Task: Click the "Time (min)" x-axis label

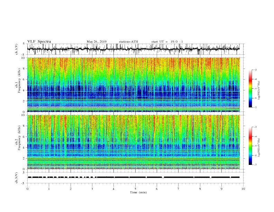Action: (x=138, y=192)
